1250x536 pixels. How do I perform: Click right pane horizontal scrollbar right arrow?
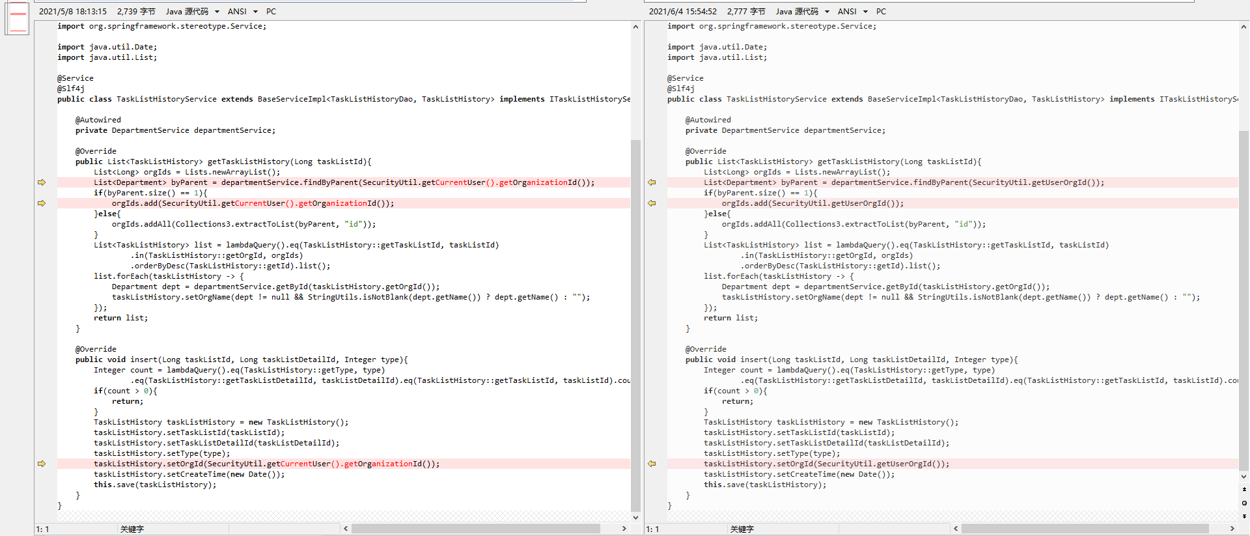[1232, 529]
